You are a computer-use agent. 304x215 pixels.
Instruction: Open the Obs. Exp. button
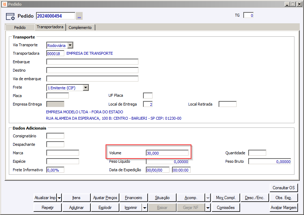(x=284, y=198)
